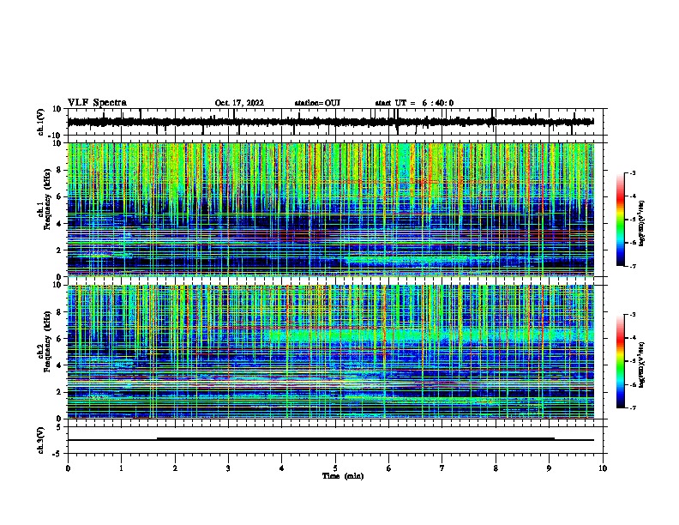Click the "station=OUI" header label
Screen dimensions: 679x525
coord(317,103)
